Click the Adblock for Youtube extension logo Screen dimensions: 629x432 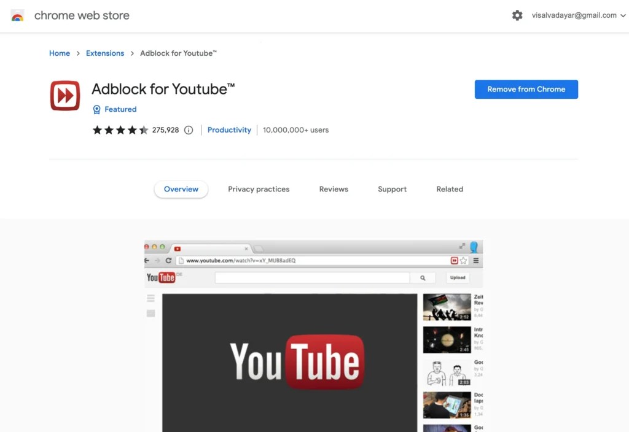click(x=64, y=95)
